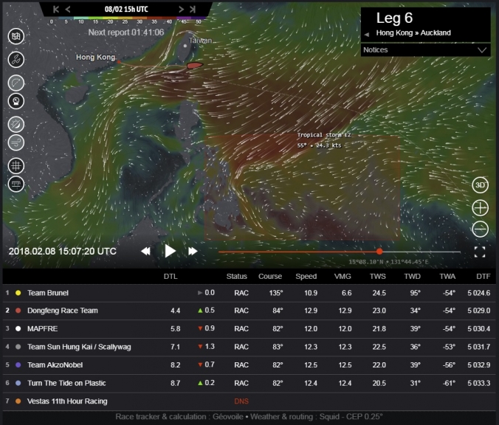Click Dongfeng's DTL value 4.4
Screen dimensions: 499x425
[x=176, y=311]
